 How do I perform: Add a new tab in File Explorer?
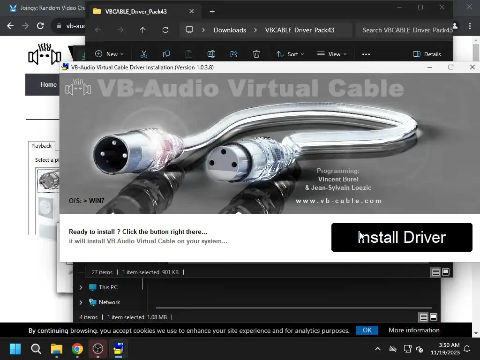(x=212, y=12)
